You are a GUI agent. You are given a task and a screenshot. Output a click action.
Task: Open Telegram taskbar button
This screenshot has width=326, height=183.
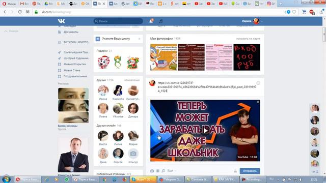click(x=171, y=179)
